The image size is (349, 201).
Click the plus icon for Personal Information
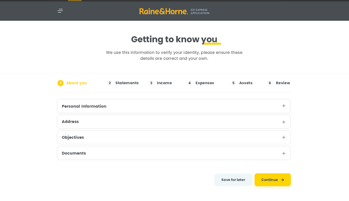click(x=284, y=106)
